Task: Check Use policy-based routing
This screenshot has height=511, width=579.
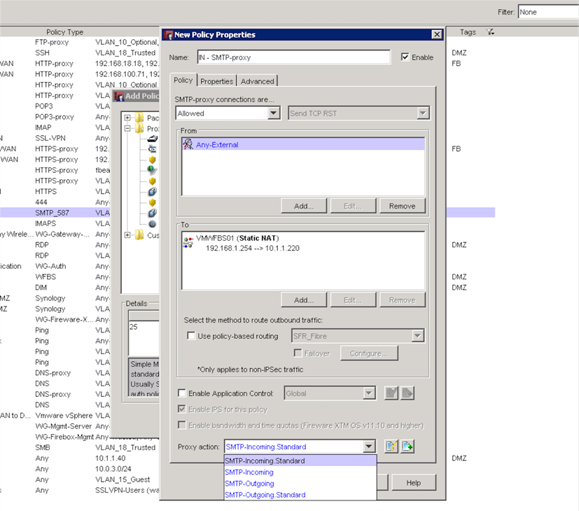Action: 191,336
